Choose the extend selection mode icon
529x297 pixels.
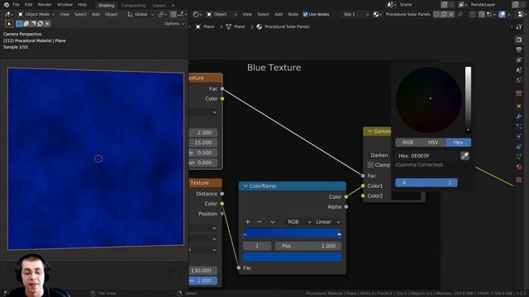click(26, 24)
